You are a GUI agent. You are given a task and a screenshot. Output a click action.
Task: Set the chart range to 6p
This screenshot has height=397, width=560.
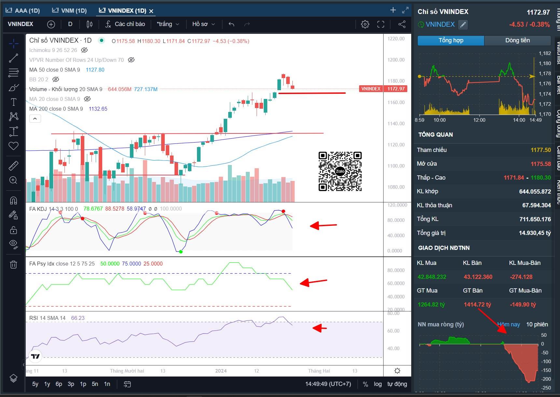tap(59, 384)
